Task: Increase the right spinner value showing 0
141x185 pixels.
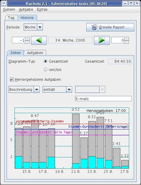Action: [x=127, y=39]
